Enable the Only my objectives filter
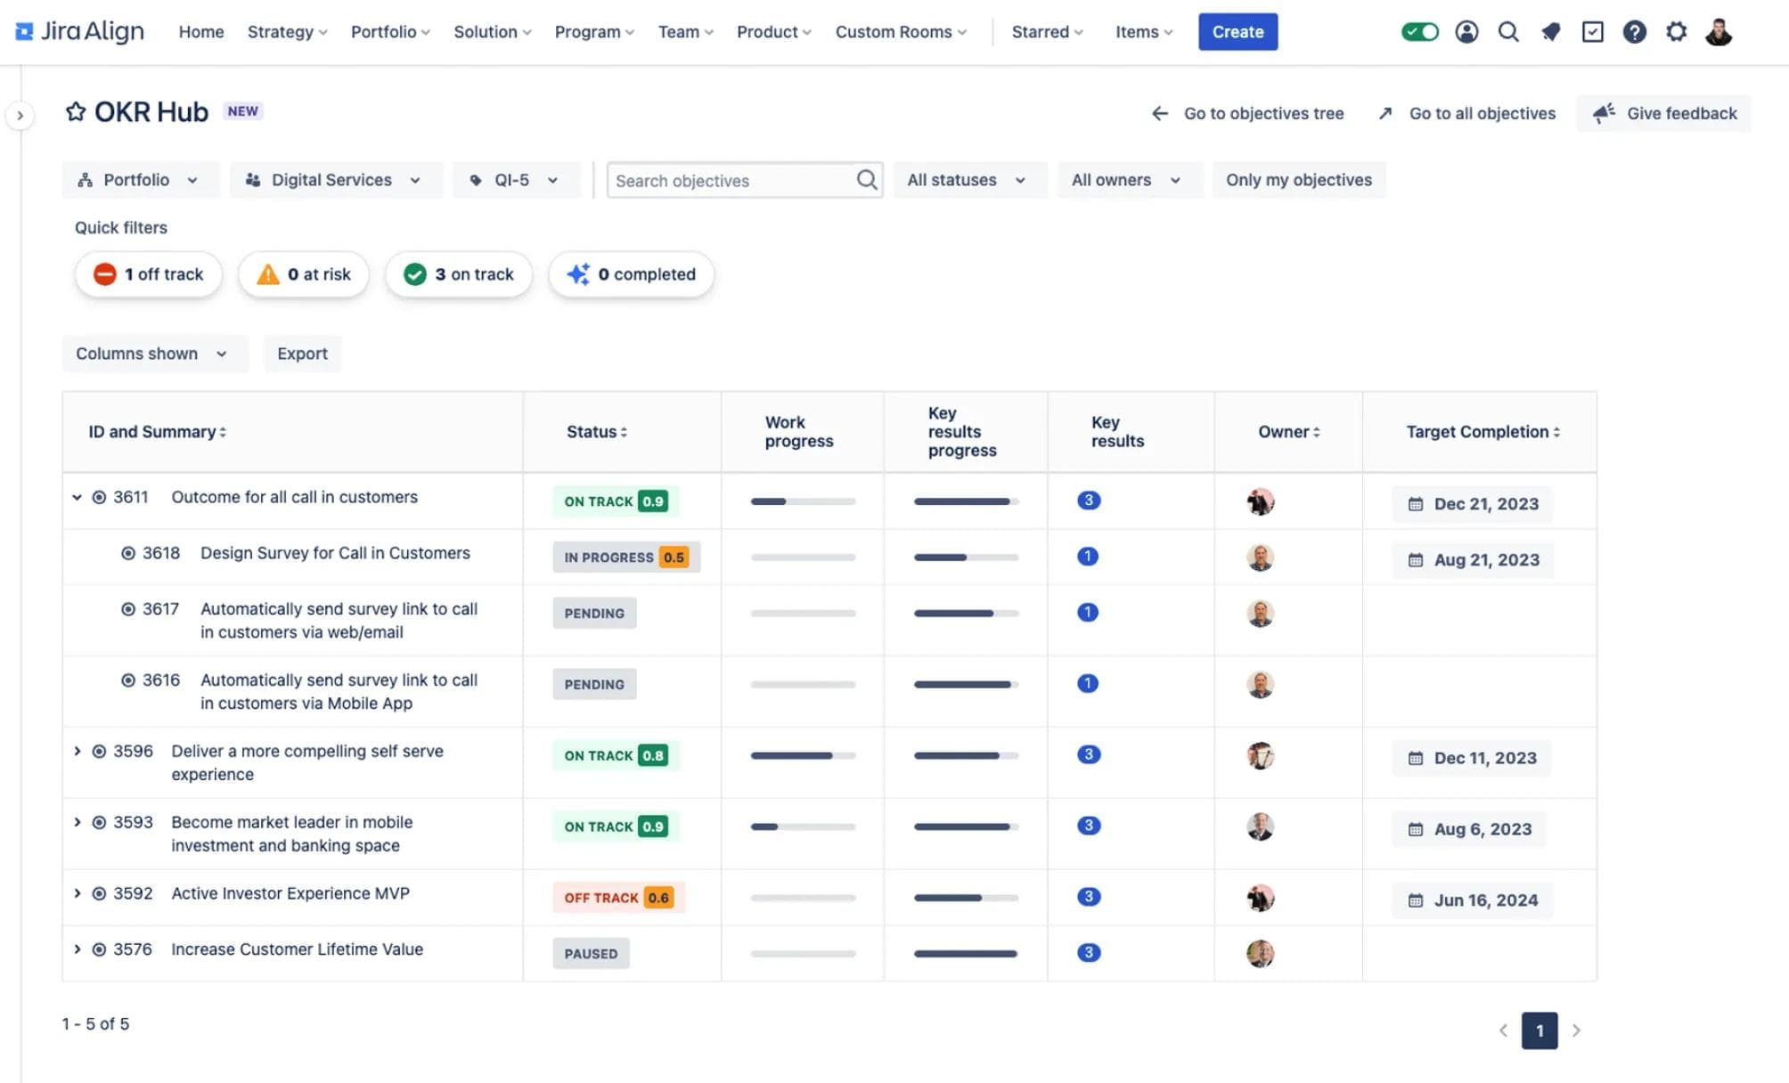1789x1083 pixels. (1299, 180)
